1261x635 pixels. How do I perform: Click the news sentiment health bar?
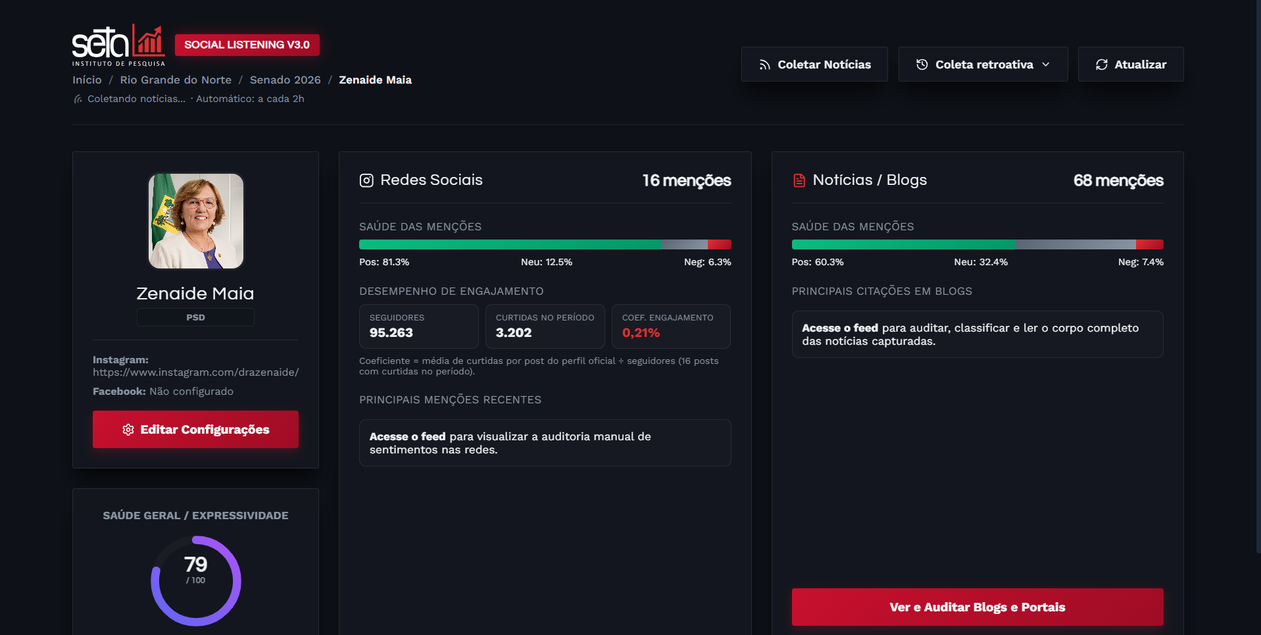pyautogui.click(x=977, y=245)
